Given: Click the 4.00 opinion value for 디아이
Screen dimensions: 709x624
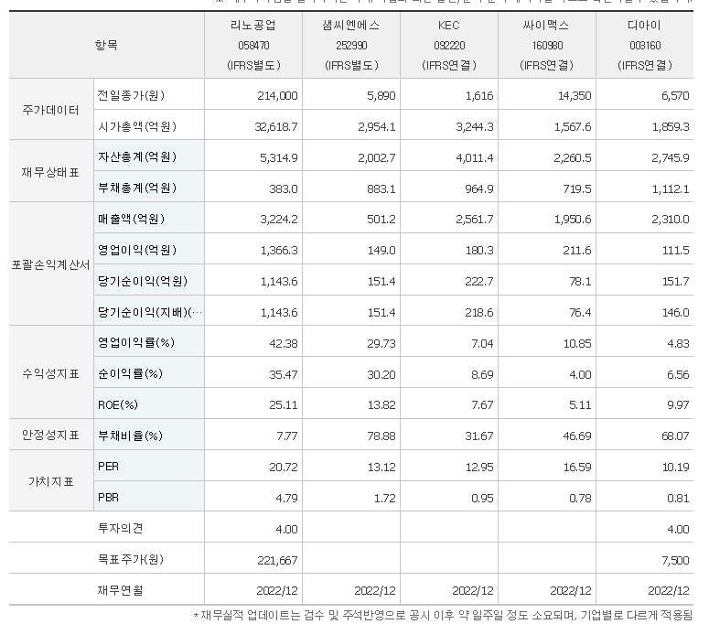Looking at the screenshot, I should pos(678,530).
